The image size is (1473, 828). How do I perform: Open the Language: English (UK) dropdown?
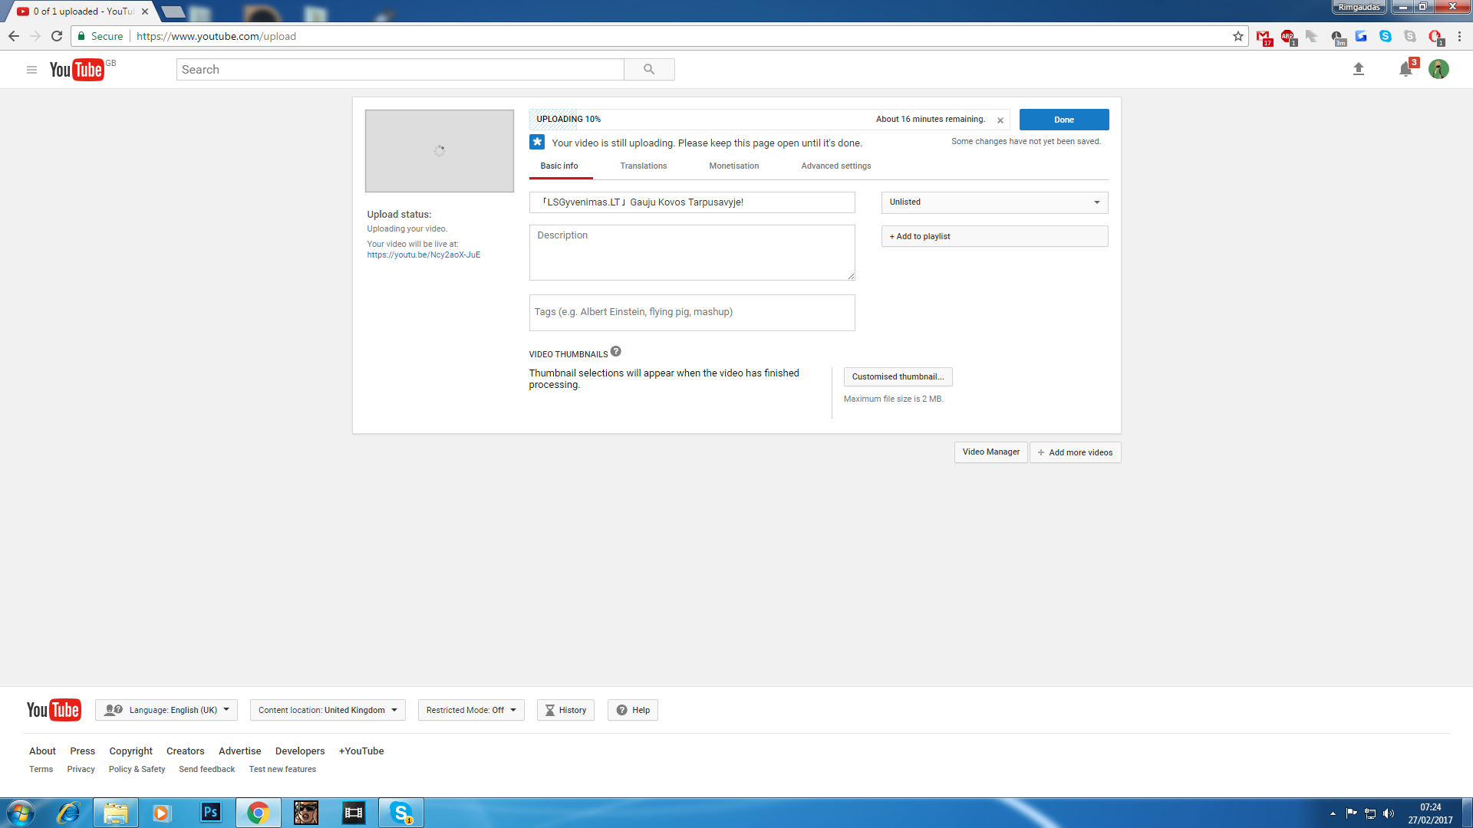166,710
